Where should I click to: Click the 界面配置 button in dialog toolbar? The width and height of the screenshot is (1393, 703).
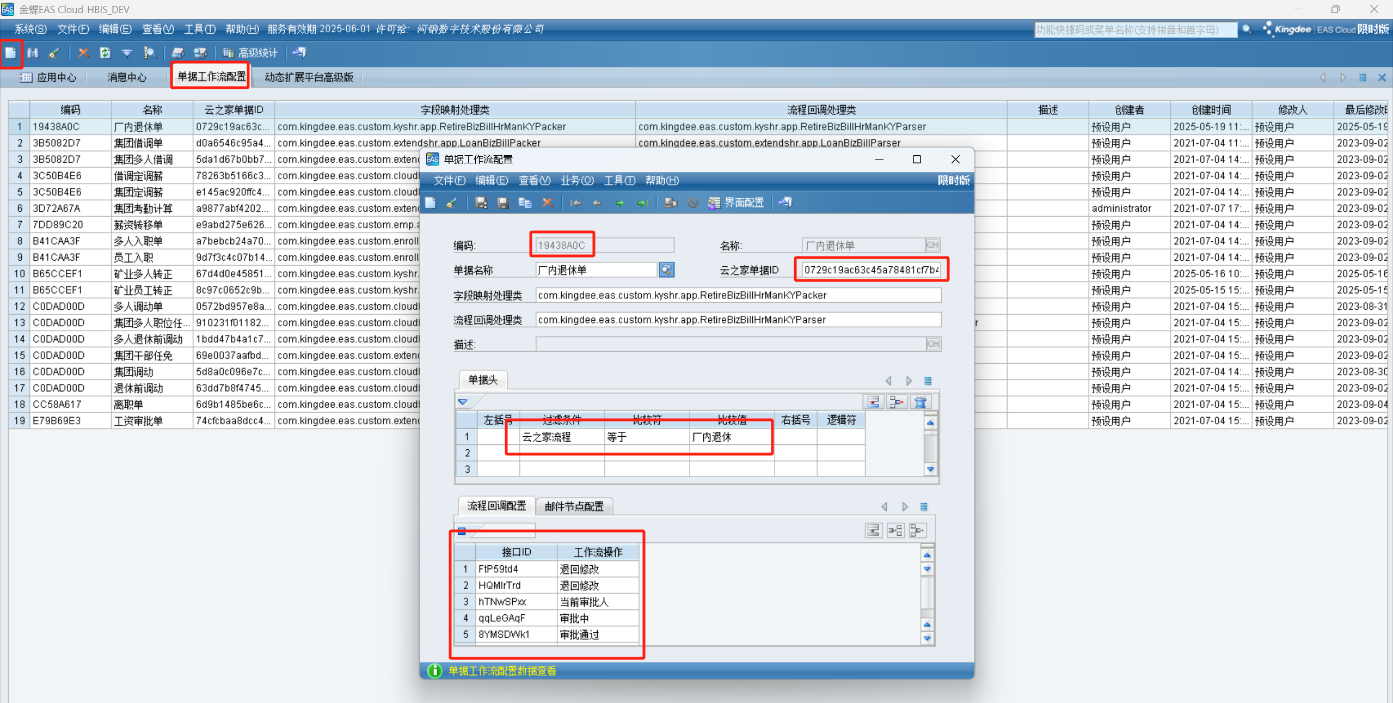pyautogui.click(x=737, y=203)
